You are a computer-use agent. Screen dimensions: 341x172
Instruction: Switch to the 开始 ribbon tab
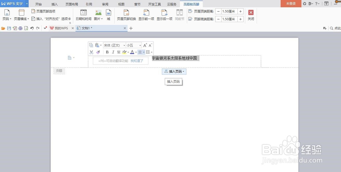39,4
